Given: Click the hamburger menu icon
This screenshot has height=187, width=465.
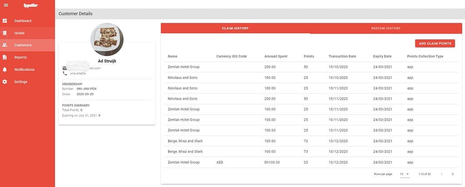Looking at the screenshot, I should tap(6, 5).
